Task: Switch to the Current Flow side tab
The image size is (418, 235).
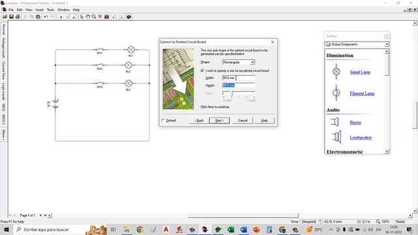Action: pyautogui.click(x=3, y=70)
